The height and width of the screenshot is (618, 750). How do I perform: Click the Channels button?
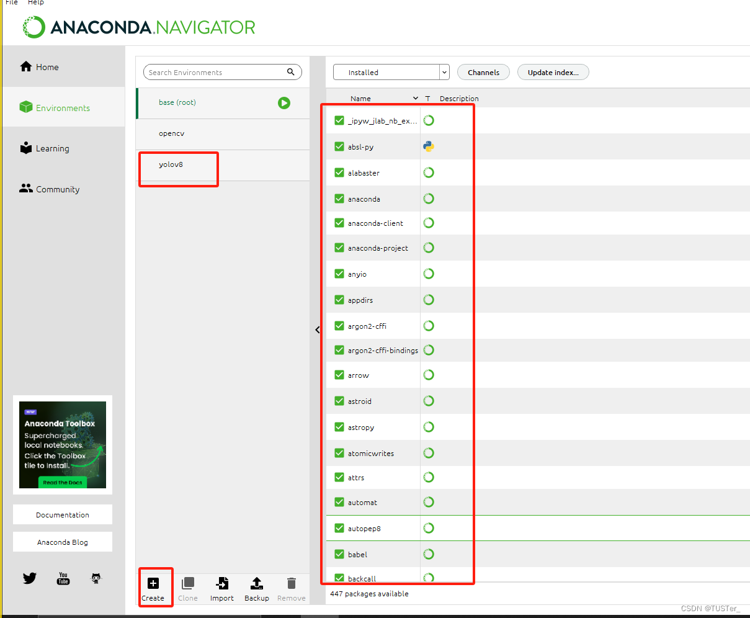point(483,73)
